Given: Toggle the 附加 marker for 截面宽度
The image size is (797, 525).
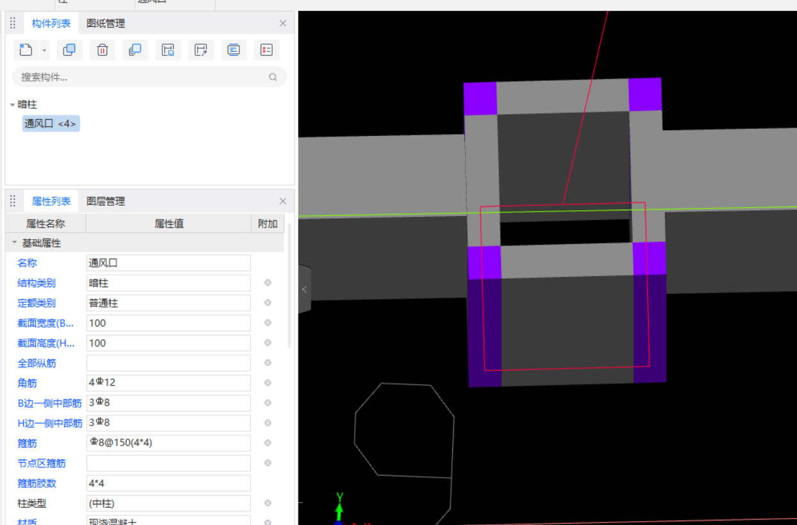Looking at the screenshot, I should pos(268,323).
